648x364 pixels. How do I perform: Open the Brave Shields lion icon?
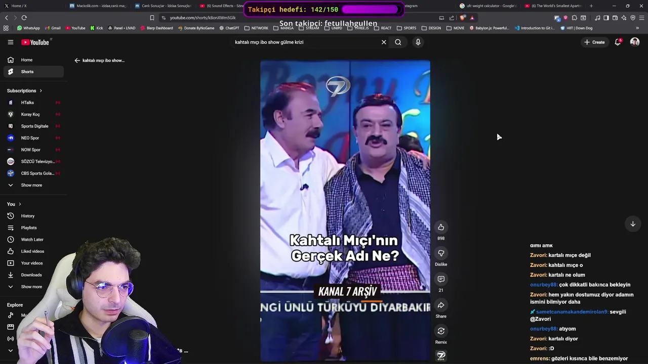tap(462, 18)
